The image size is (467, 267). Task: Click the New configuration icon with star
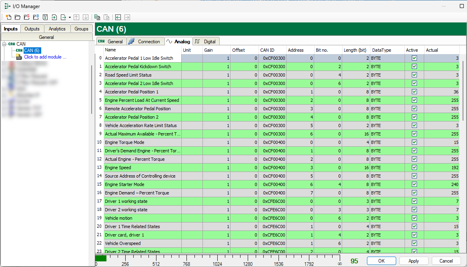coord(8,17)
